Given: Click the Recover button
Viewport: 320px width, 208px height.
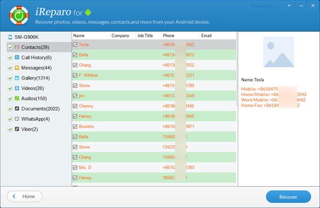Looking at the screenshot, I should 289,197.
